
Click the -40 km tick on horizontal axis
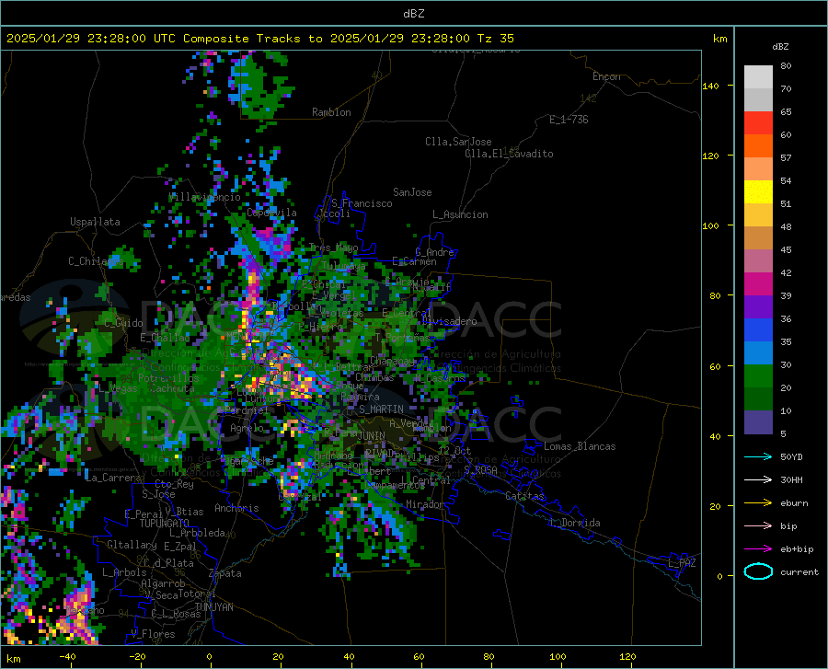67,656
